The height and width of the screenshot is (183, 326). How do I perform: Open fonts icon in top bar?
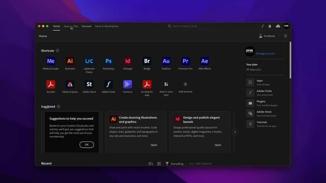(x=263, y=26)
